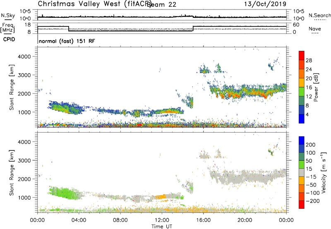
Task: Click the frequency step-down near 03:00 UT
Action: (x=69, y=29)
